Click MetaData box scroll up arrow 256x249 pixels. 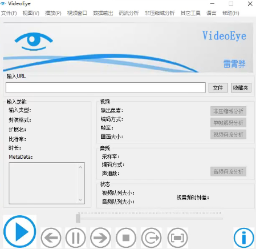(x=80, y=167)
